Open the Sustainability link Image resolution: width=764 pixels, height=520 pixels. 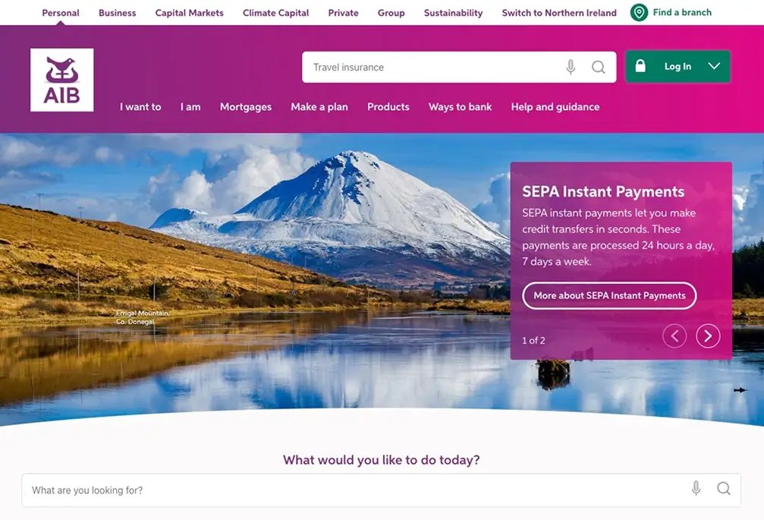453,13
